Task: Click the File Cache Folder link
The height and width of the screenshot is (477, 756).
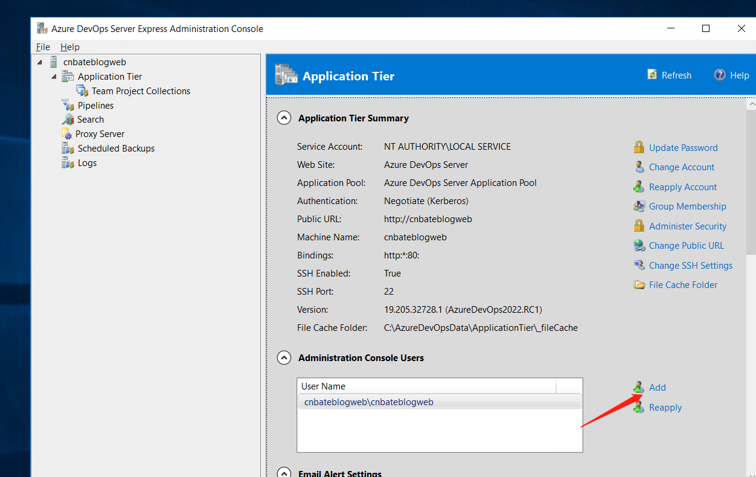Action: (x=684, y=285)
